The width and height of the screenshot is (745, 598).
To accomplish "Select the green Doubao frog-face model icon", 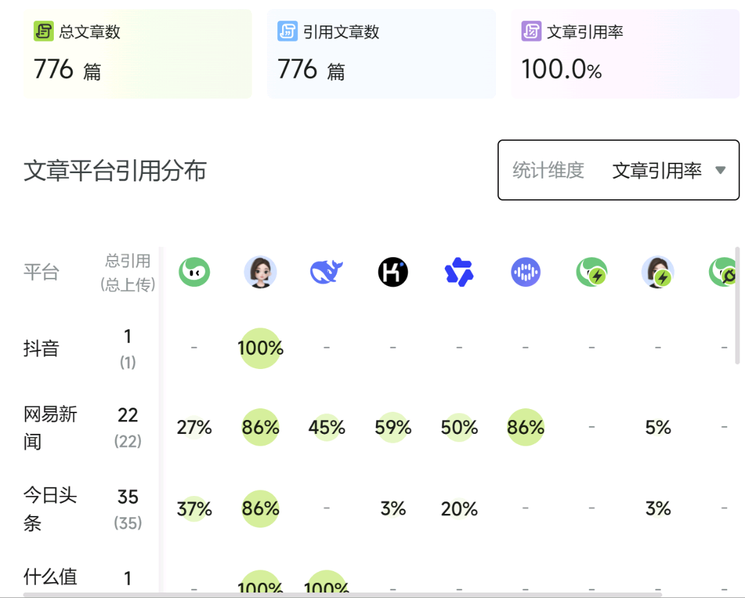I will (x=195, y=272).
